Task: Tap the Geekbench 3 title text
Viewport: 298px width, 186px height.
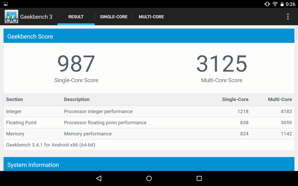Action: [36, 17]
